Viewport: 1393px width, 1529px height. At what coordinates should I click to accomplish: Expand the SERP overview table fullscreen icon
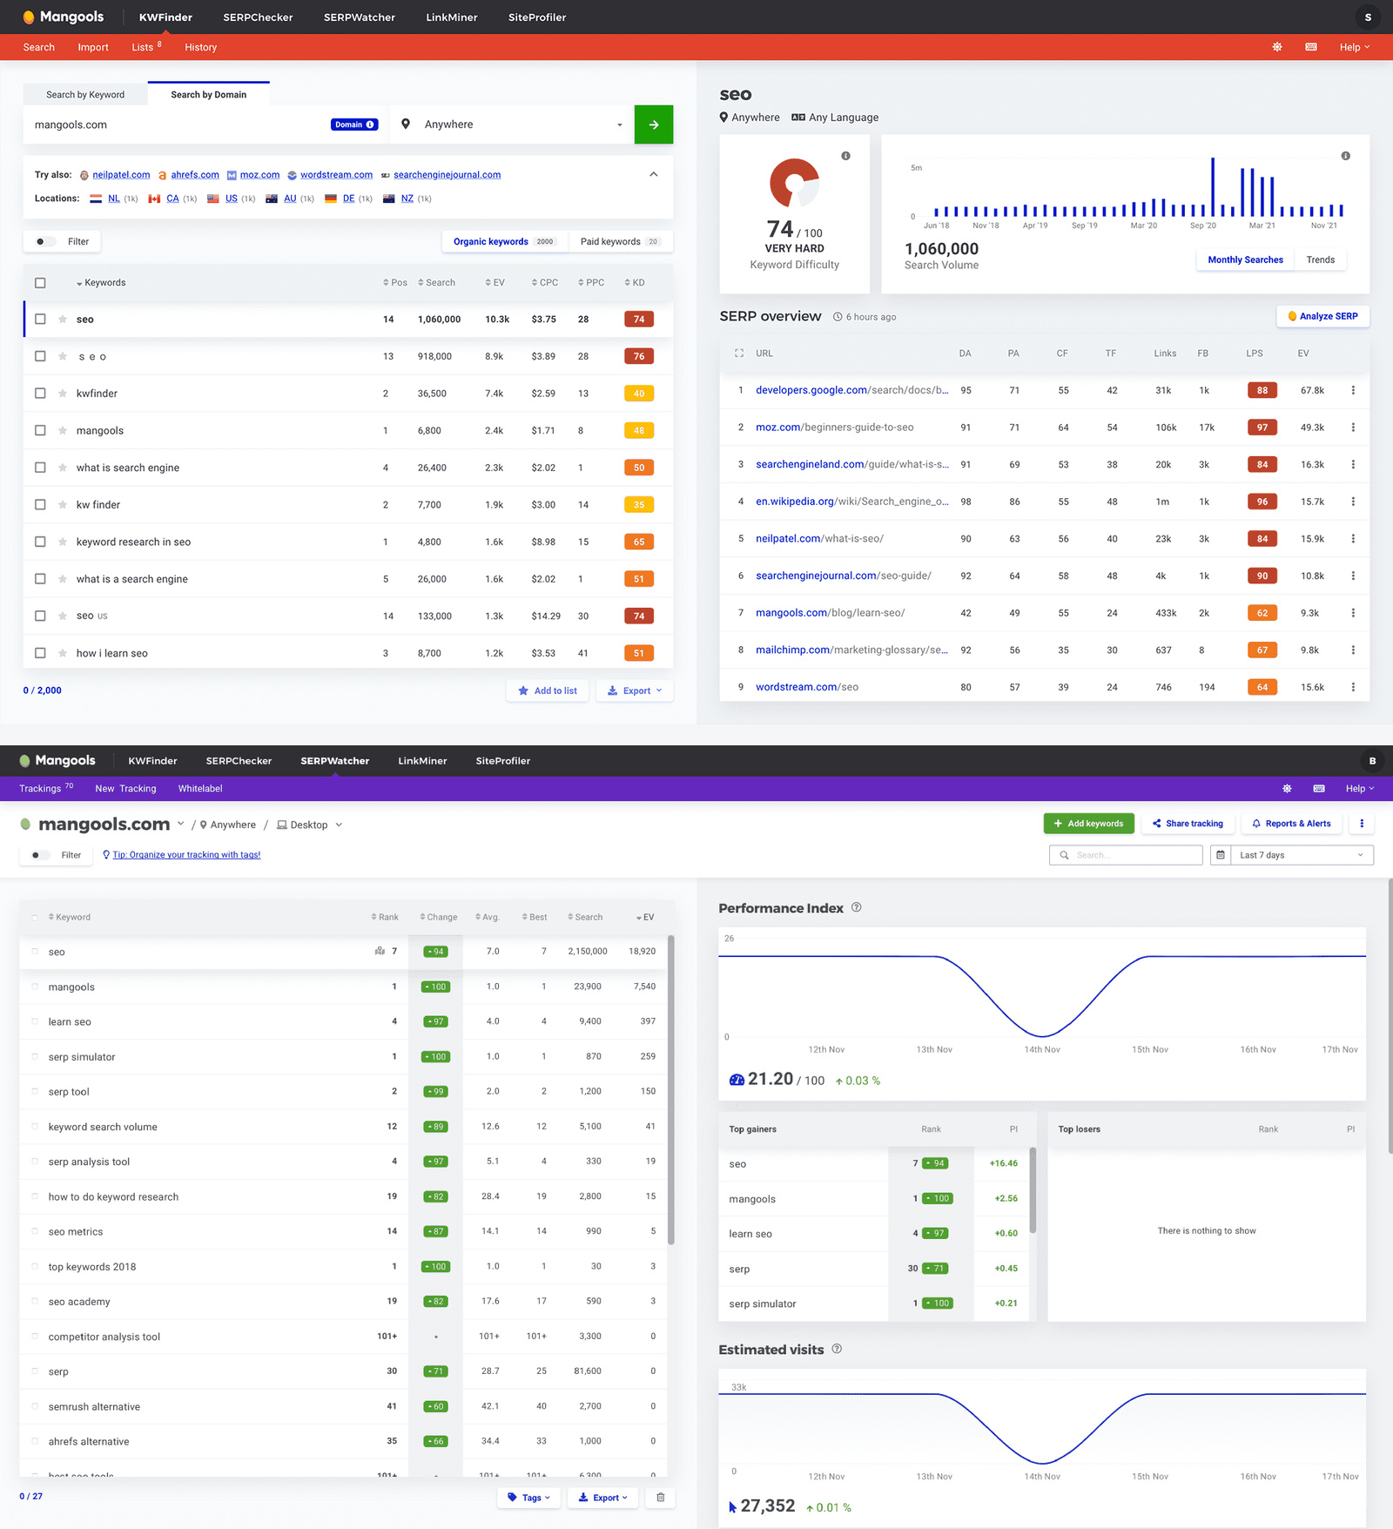pos(739,354)
